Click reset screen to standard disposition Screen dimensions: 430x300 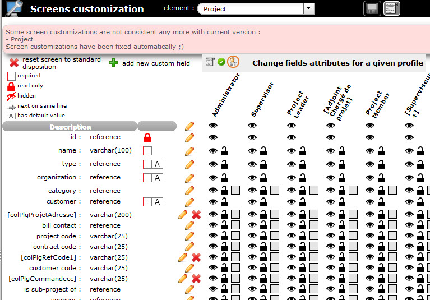55,63
